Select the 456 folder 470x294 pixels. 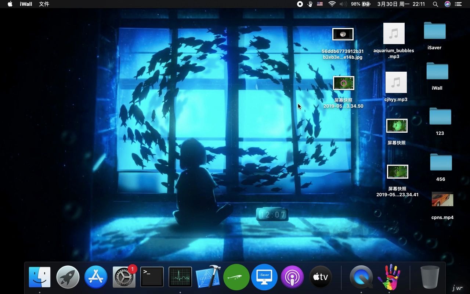441,162
